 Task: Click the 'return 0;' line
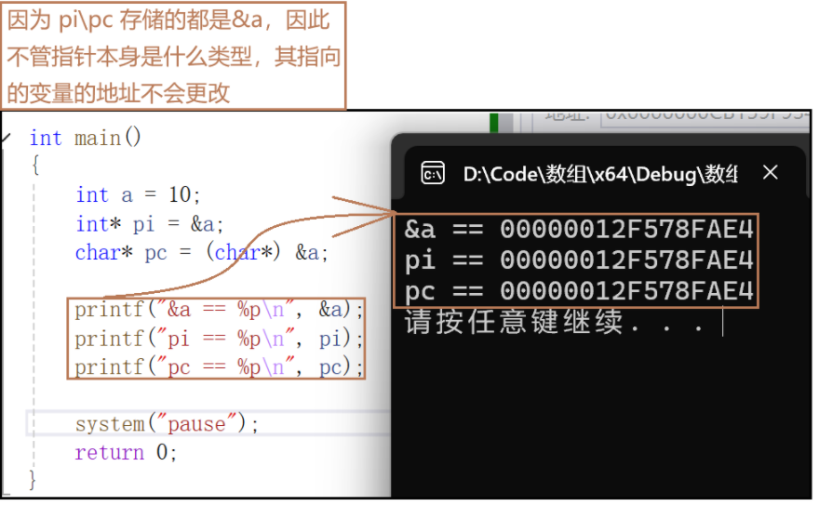tap(126, 452)
